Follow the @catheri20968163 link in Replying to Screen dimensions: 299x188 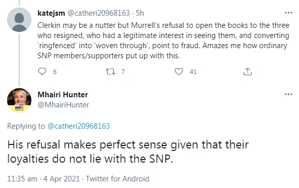[78, 126]
